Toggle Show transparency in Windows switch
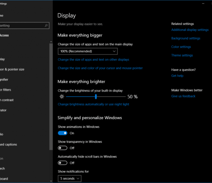This screenshot has width=212, height=183. pos(63,148)
